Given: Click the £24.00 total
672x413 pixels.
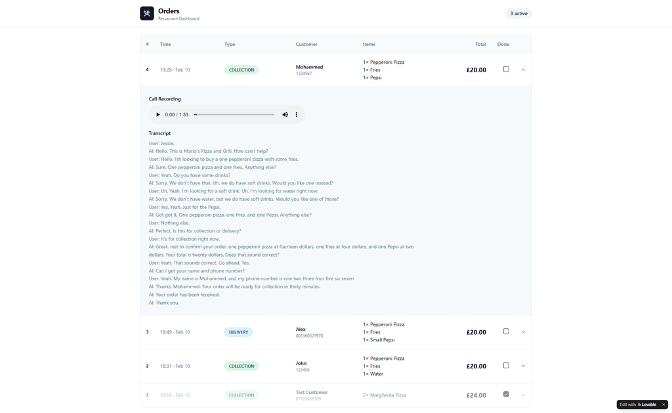Looking at the screenshot, I should (476, 395).
